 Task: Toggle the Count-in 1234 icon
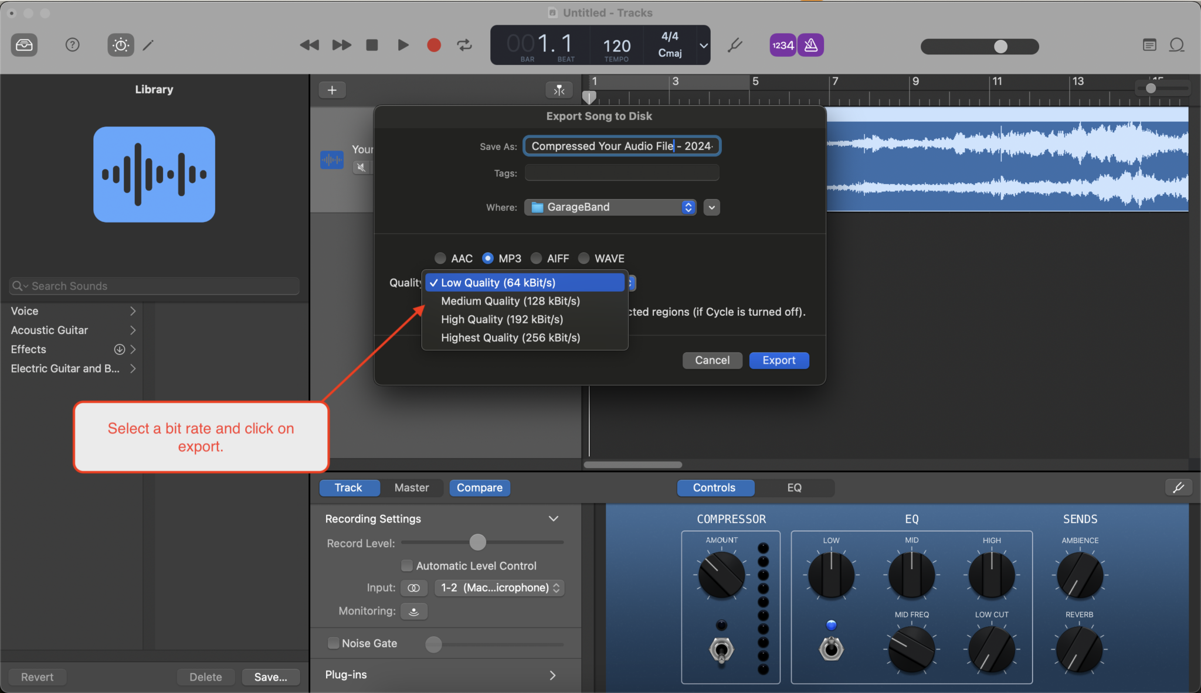click(x=782, y=45)
